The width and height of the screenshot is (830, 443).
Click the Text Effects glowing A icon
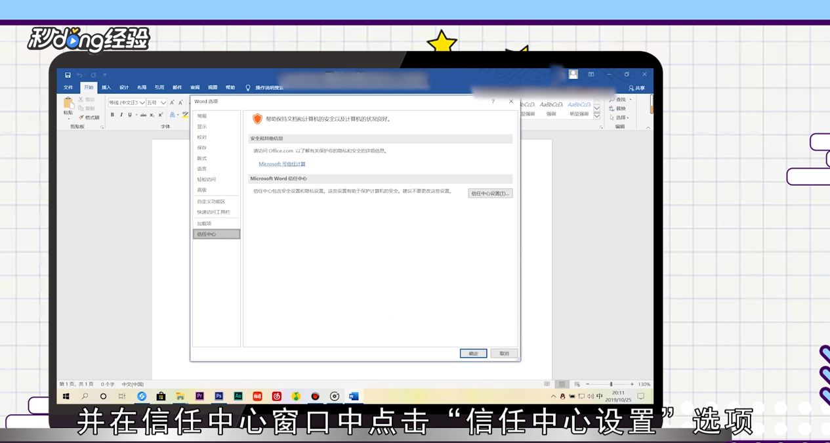(x=173, y=115)
